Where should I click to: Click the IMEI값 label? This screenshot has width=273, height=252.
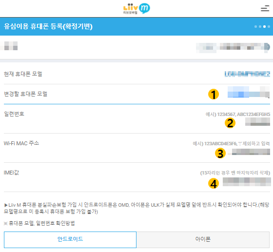tap(11, 173)
